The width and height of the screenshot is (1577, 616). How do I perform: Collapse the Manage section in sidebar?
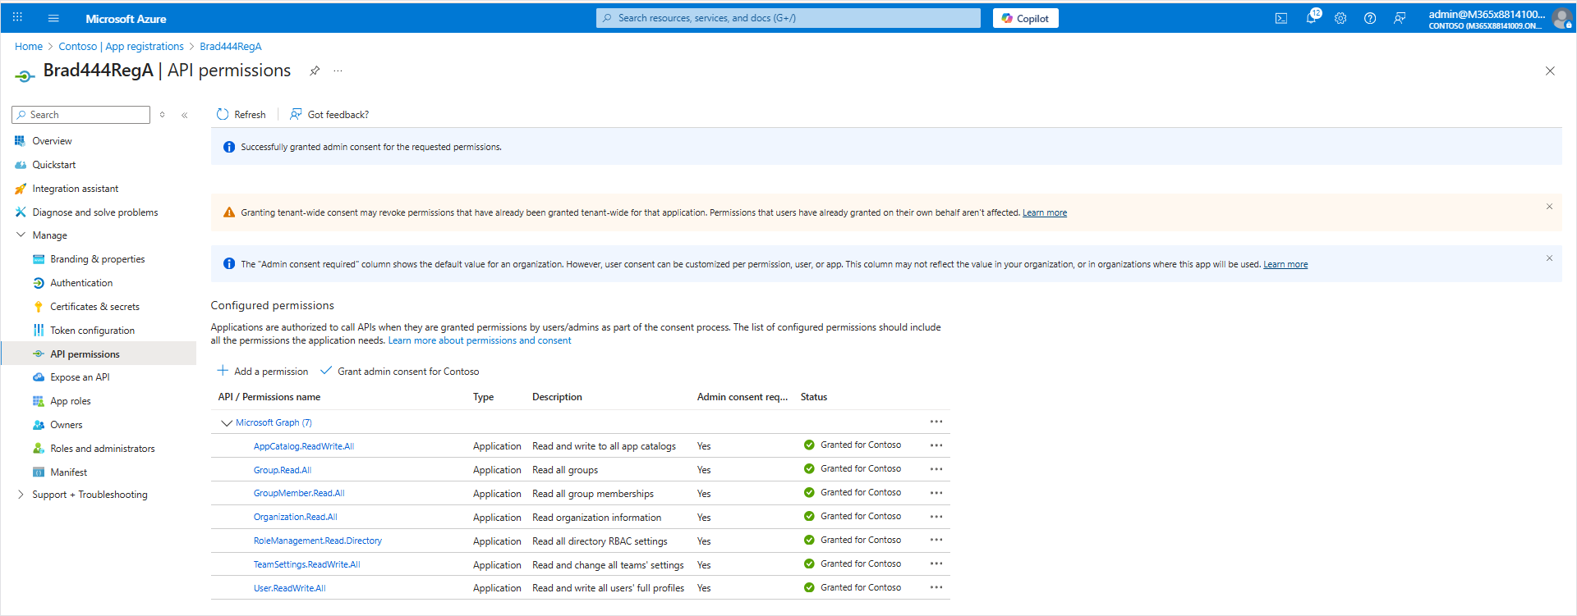pos(21,235)
